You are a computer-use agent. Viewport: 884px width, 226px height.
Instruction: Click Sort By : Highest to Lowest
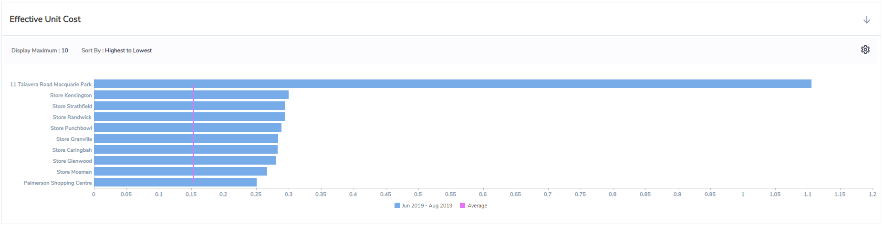point(116,50)
